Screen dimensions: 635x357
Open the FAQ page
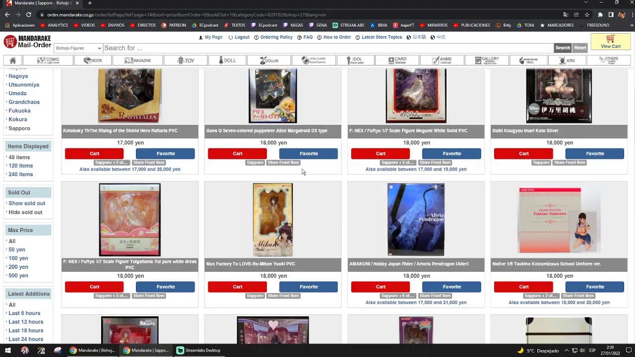click(x=305, y=37)
